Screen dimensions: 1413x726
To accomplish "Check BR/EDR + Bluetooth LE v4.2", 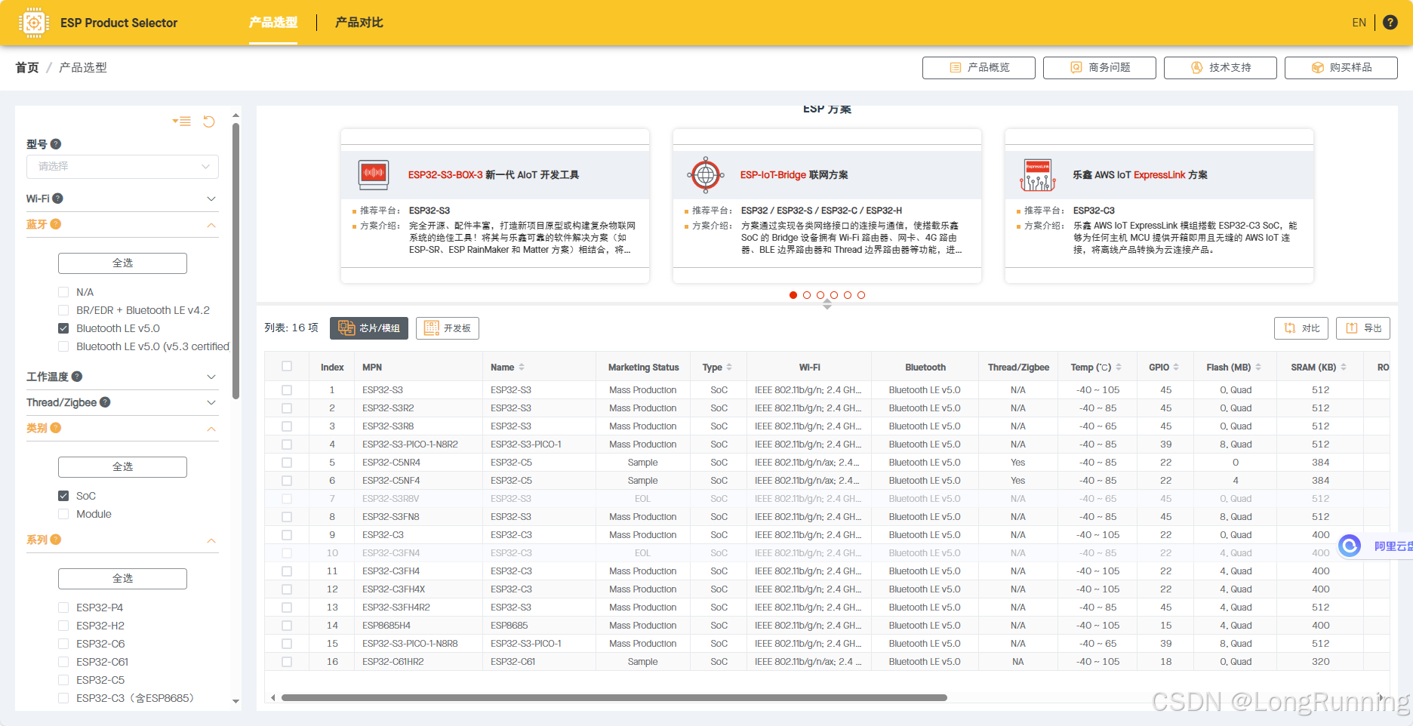I will [x=63, y=310].
